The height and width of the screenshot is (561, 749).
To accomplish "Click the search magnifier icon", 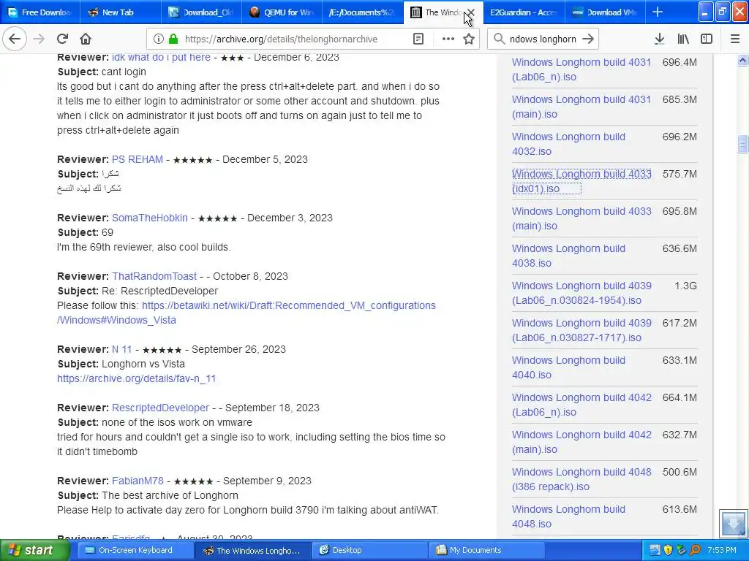I will click(x=499, y=39).
